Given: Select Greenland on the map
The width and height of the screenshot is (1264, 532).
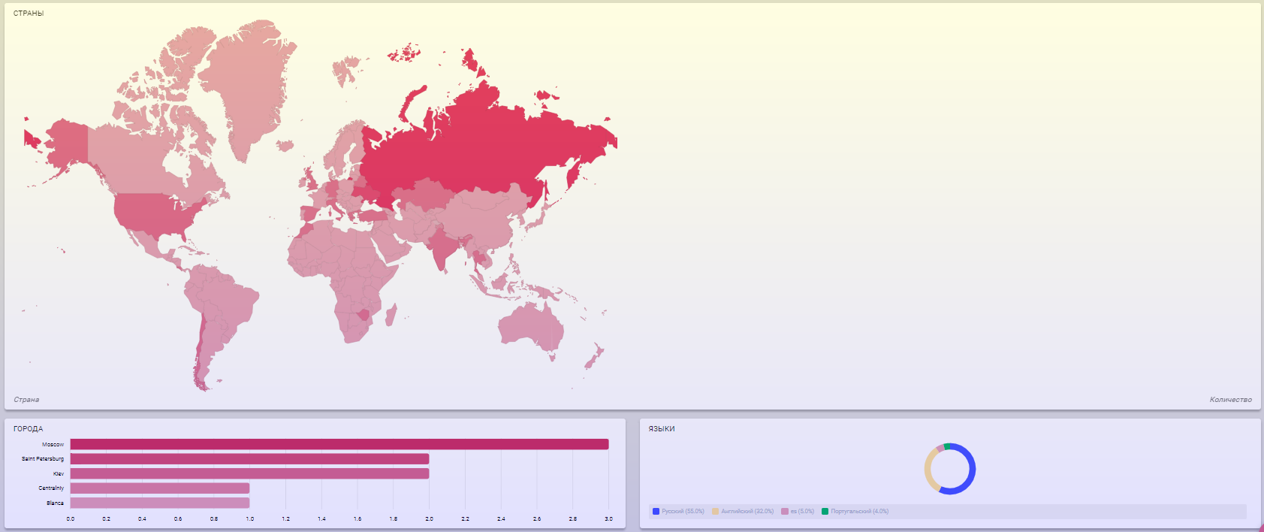Looking at the screenshot, I should pos(252,83).
